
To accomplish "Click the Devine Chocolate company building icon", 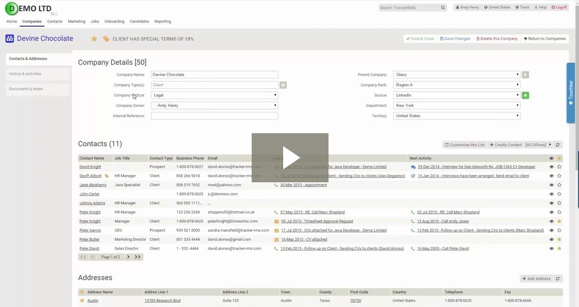I will [10, 38].
